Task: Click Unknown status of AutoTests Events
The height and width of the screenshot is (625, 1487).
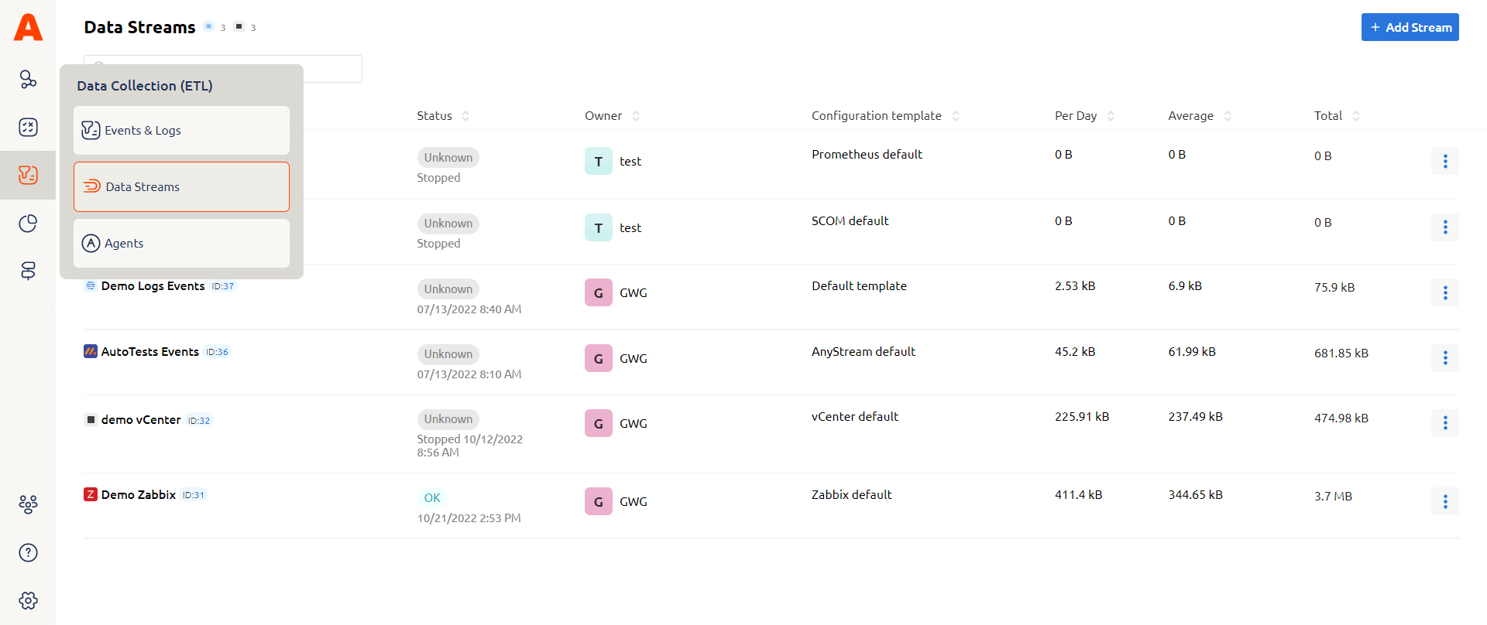Action: click(x=448, y=354)
